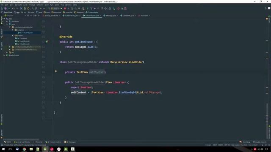Click the Open file toolbar icon

tap(2, 8)
